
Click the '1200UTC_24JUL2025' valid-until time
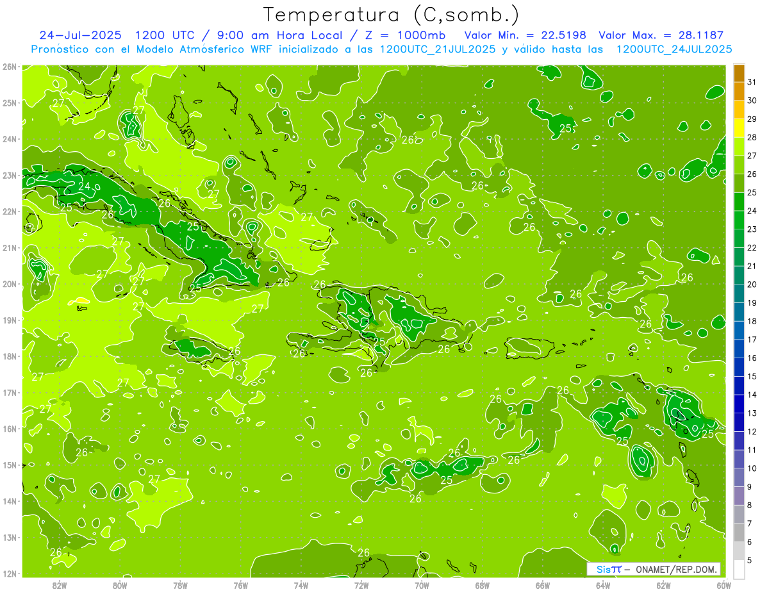[674, 49]
